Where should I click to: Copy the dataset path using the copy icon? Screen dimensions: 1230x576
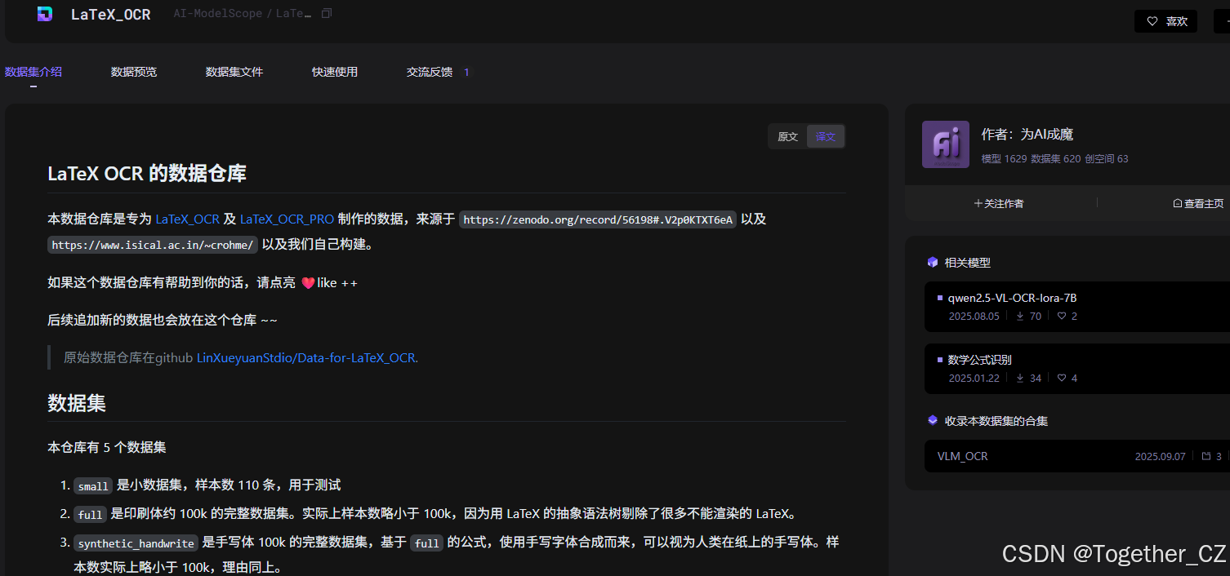click(x=326, y=13)
